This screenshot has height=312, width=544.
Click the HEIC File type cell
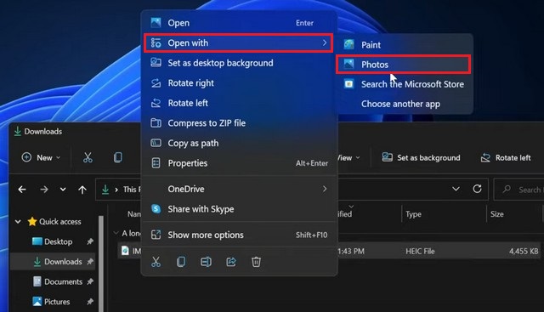[420, 252]
